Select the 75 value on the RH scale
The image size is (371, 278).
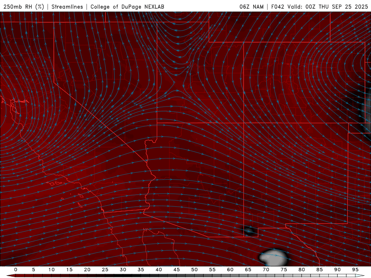[284, 270]
